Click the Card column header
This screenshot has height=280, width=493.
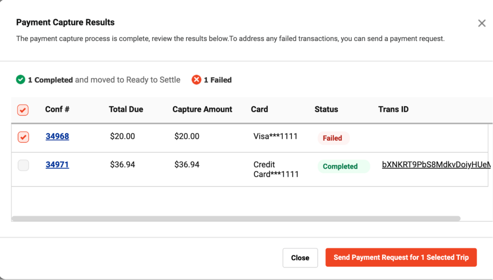[259, 109]
